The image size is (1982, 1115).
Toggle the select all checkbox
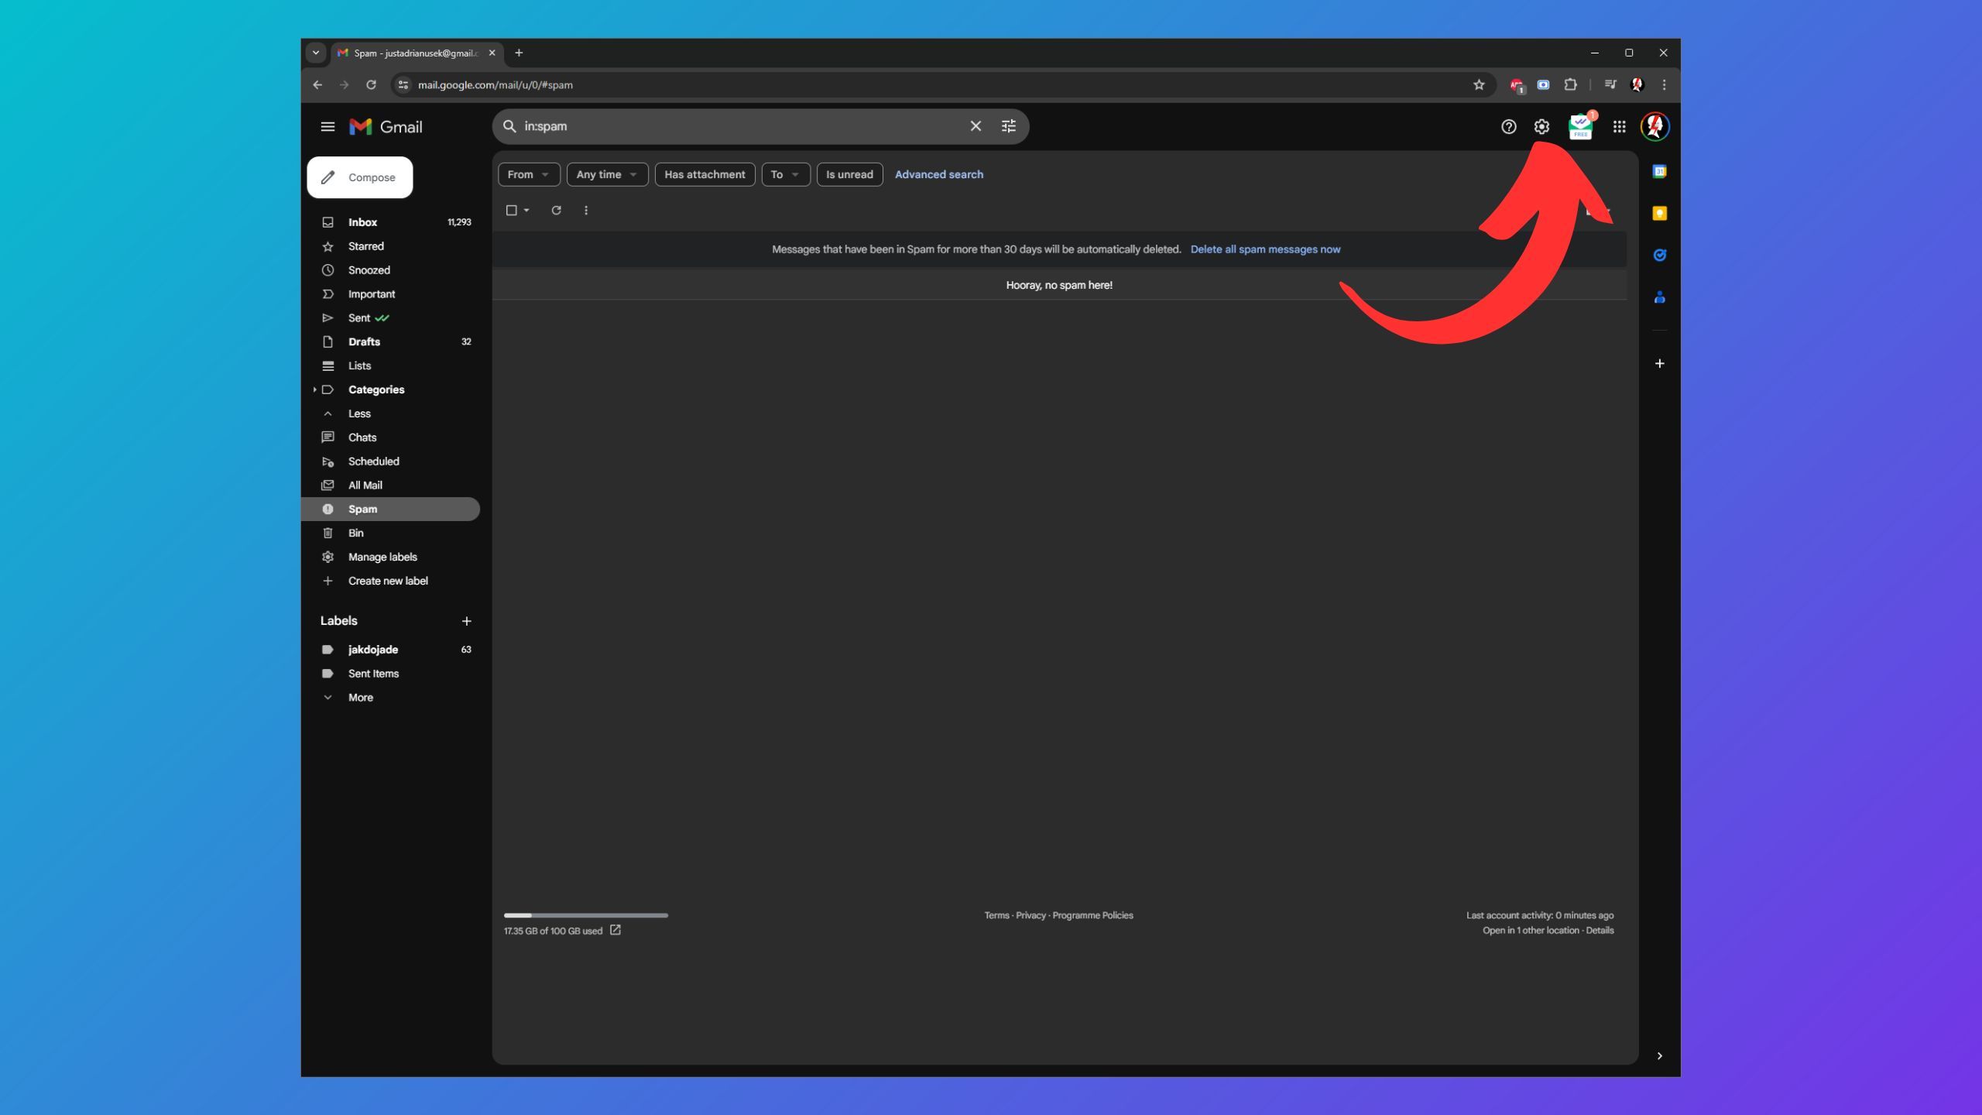coord(511,211)
